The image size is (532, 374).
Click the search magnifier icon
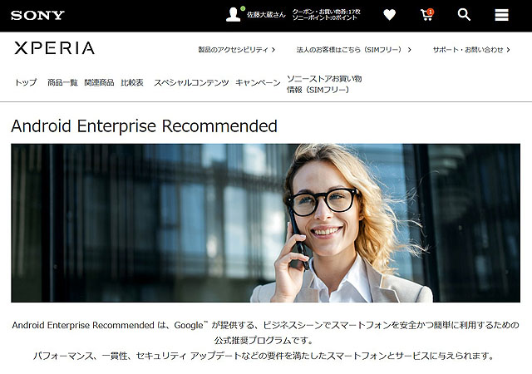click(464, 15)
